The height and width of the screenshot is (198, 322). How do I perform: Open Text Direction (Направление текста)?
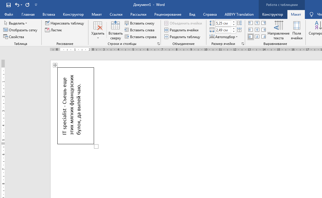[278, 30]
